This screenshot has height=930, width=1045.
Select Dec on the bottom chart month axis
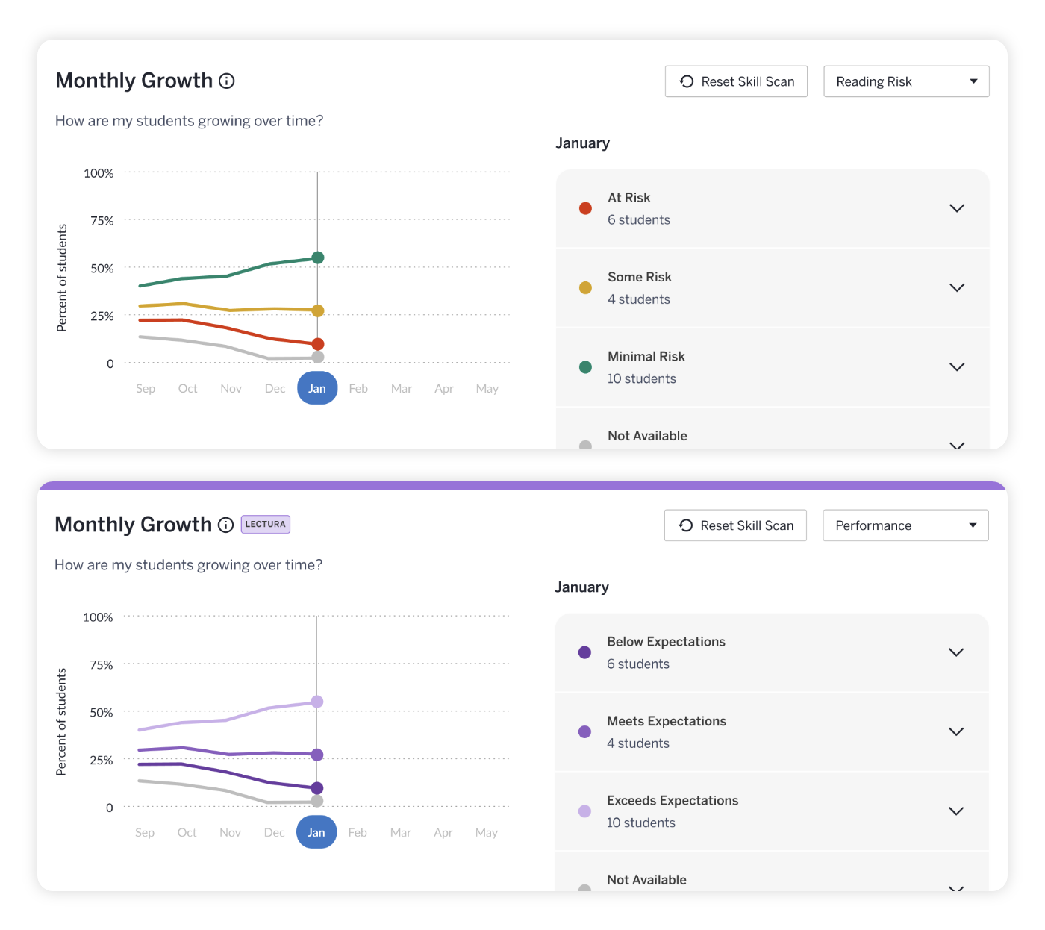[x=274, y=832]
